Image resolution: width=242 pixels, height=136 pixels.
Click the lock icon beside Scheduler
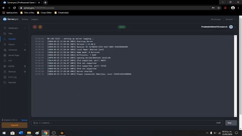(x=25, y=50)
